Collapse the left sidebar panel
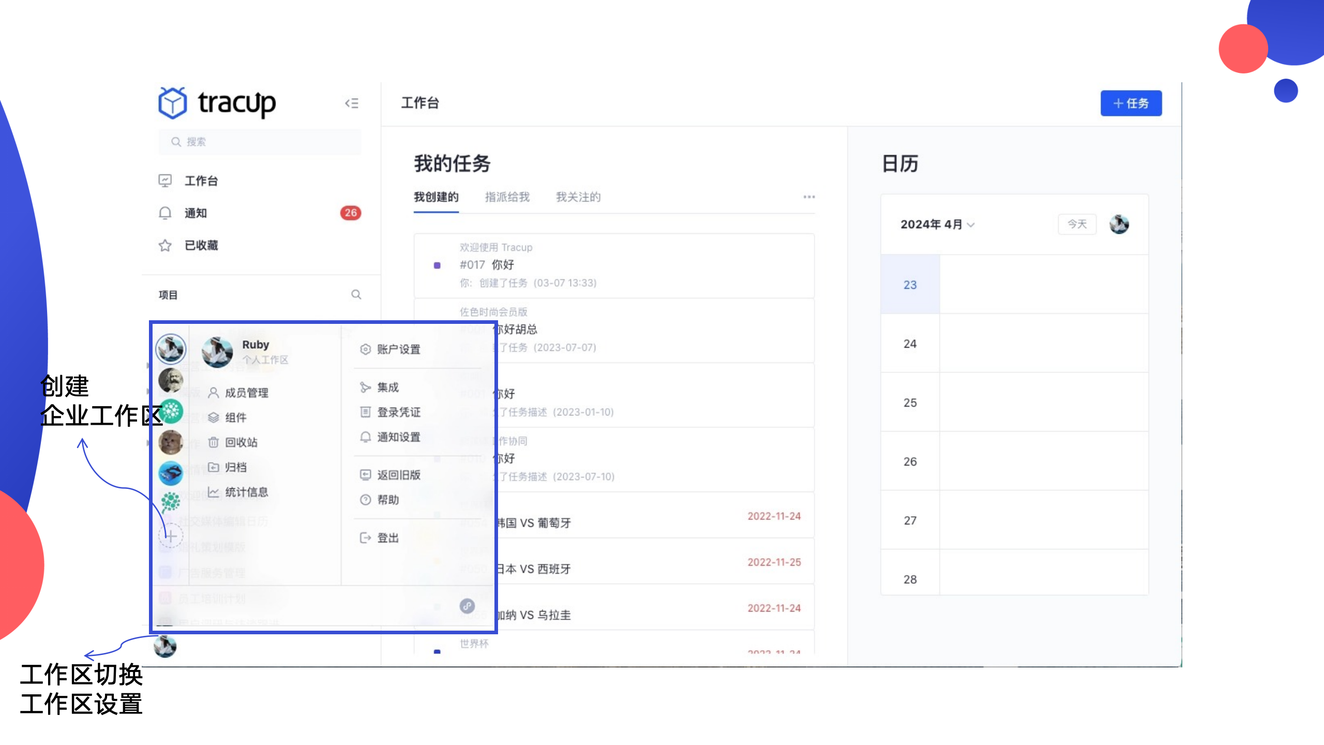Screen dimensions: 1324x745 (352, 103)
